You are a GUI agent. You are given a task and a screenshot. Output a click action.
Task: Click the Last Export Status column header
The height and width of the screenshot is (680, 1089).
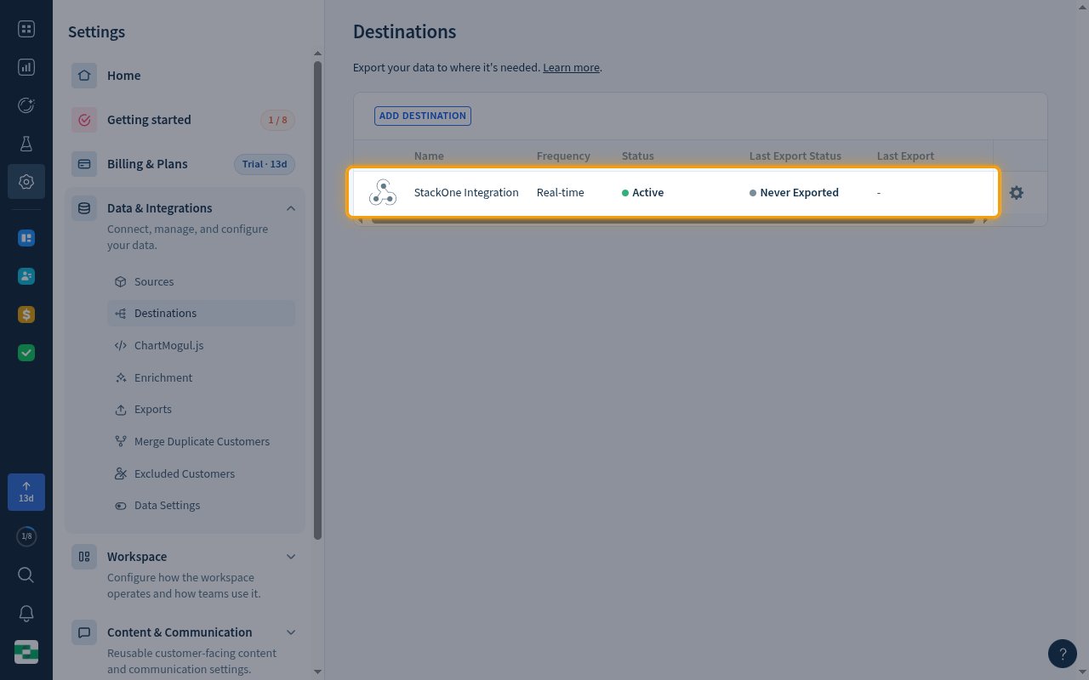(795, 156)
